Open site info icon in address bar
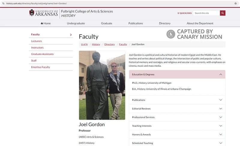Image resolution: width=240 pixels, height=146 pixels. (3, 3)
